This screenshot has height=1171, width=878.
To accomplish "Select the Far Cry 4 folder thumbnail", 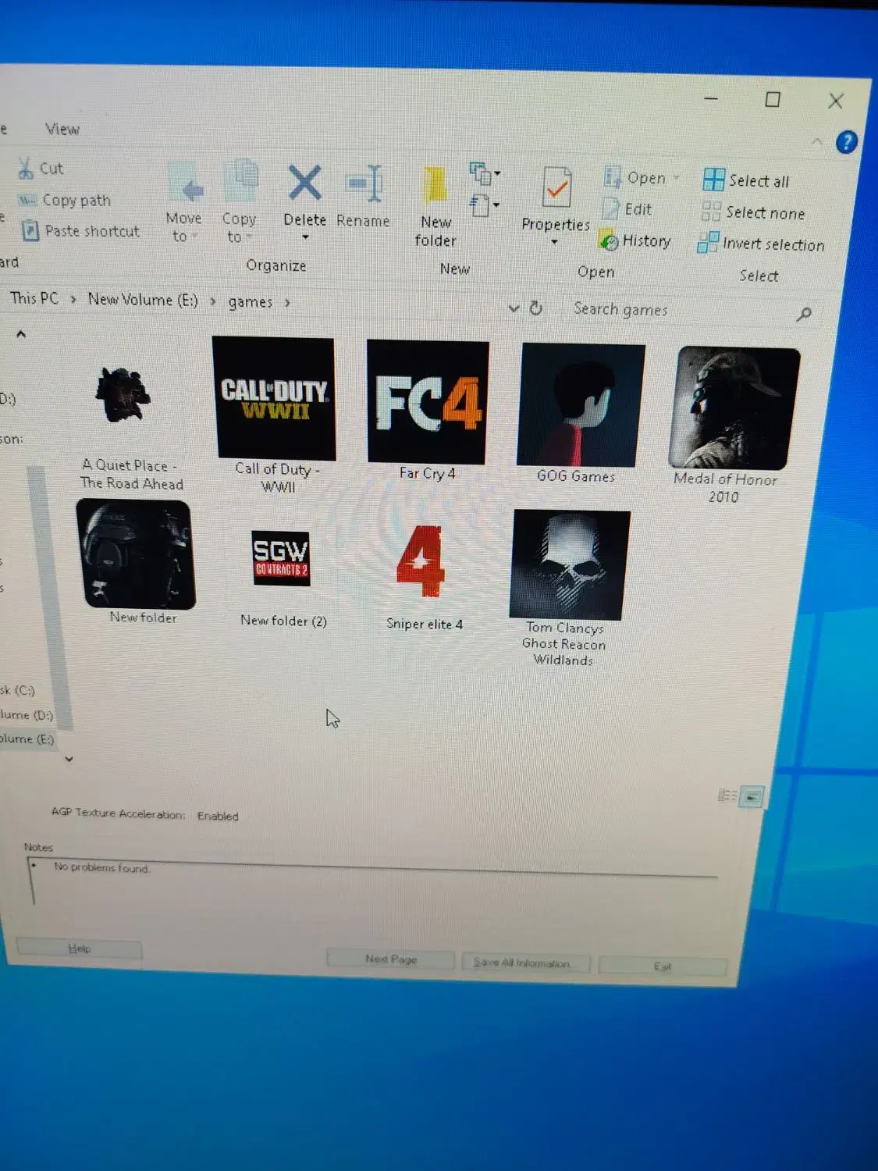I will 428,402.
